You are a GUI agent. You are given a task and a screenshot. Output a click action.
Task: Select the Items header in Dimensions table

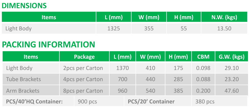pos(49,17)
